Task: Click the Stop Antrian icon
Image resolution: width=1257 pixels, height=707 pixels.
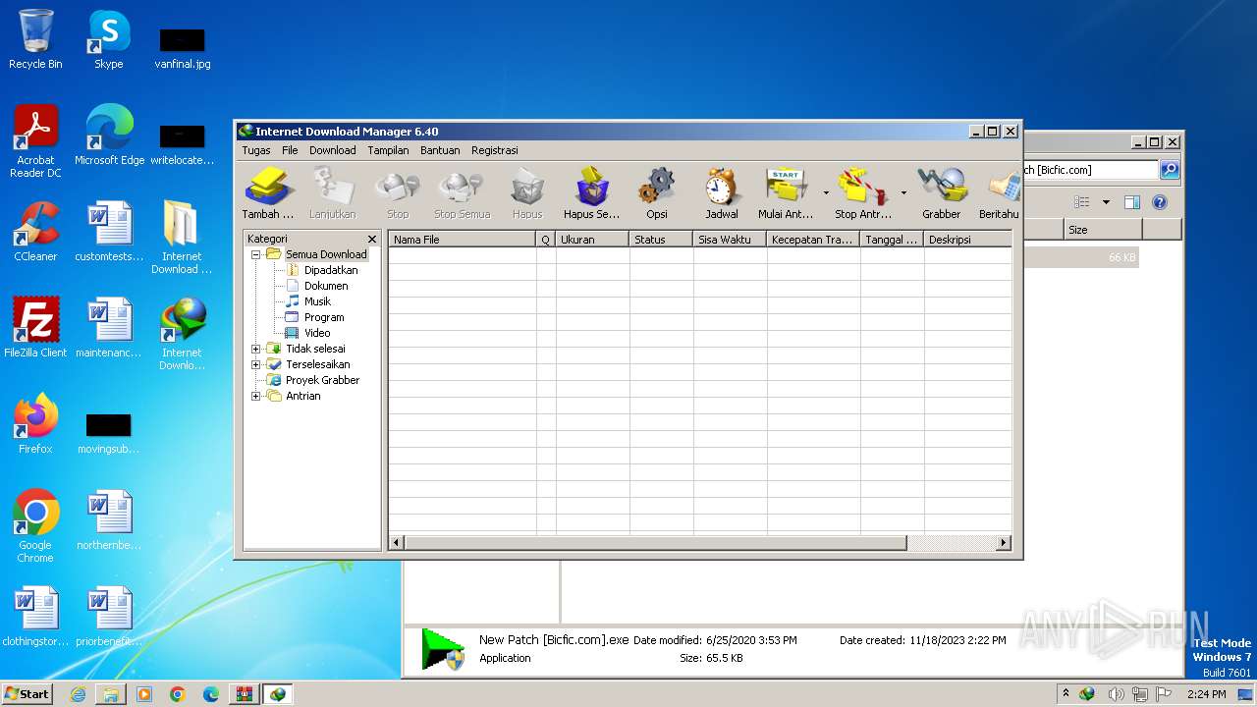Action: (863, 193)
